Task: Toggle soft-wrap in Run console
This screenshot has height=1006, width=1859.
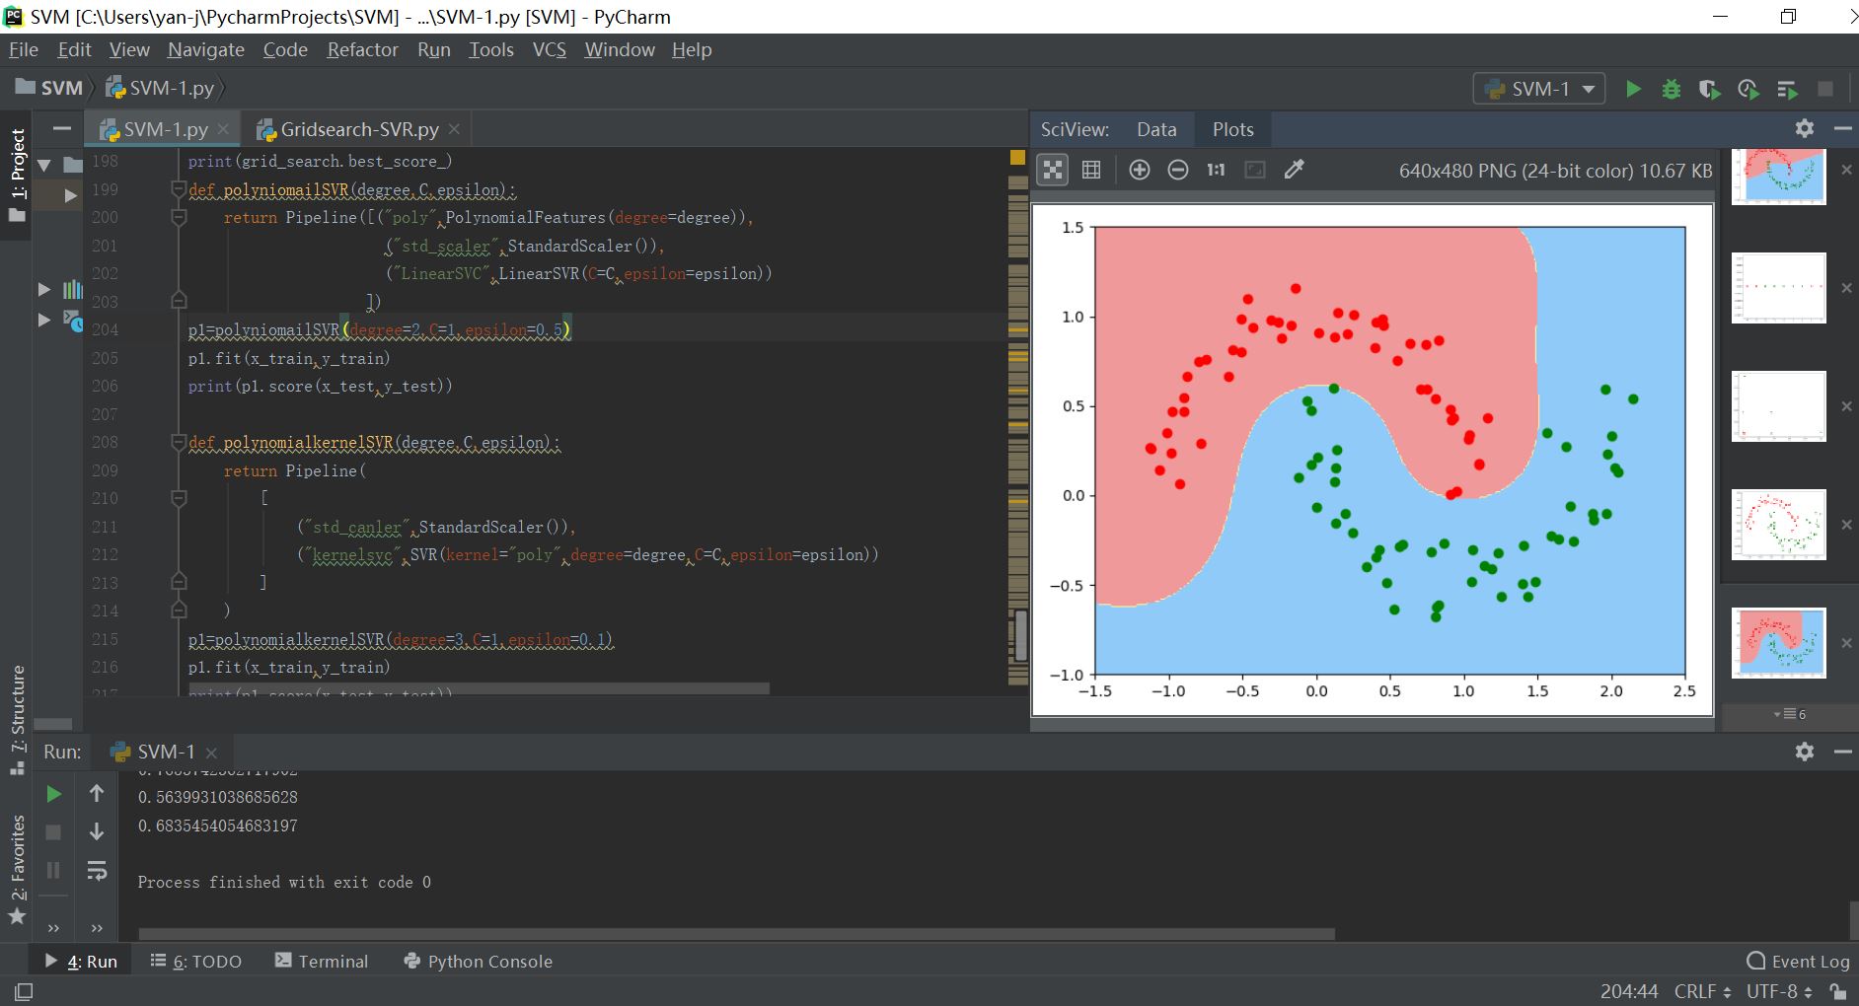Action: 97,870
